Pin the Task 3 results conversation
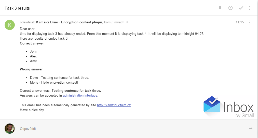258x138 pixels. point(220,8)
